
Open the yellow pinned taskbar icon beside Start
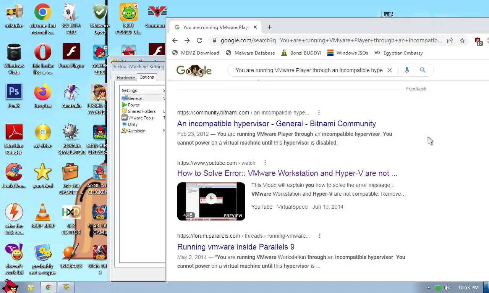[x=31, y=287]
